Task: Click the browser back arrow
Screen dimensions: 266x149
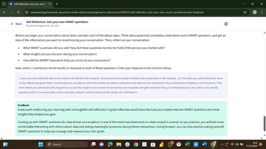Action: tap(4, 12)
